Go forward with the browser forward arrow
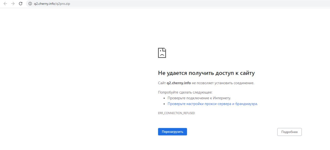The image size is (330, 150). click(x=13, y=4)
